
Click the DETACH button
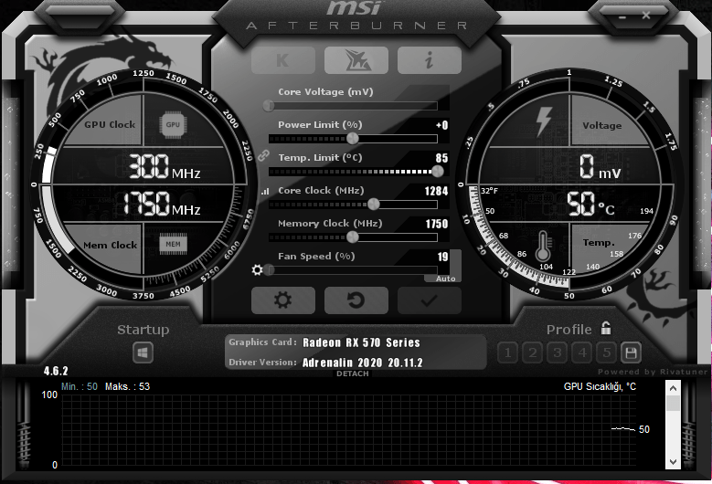353,374
